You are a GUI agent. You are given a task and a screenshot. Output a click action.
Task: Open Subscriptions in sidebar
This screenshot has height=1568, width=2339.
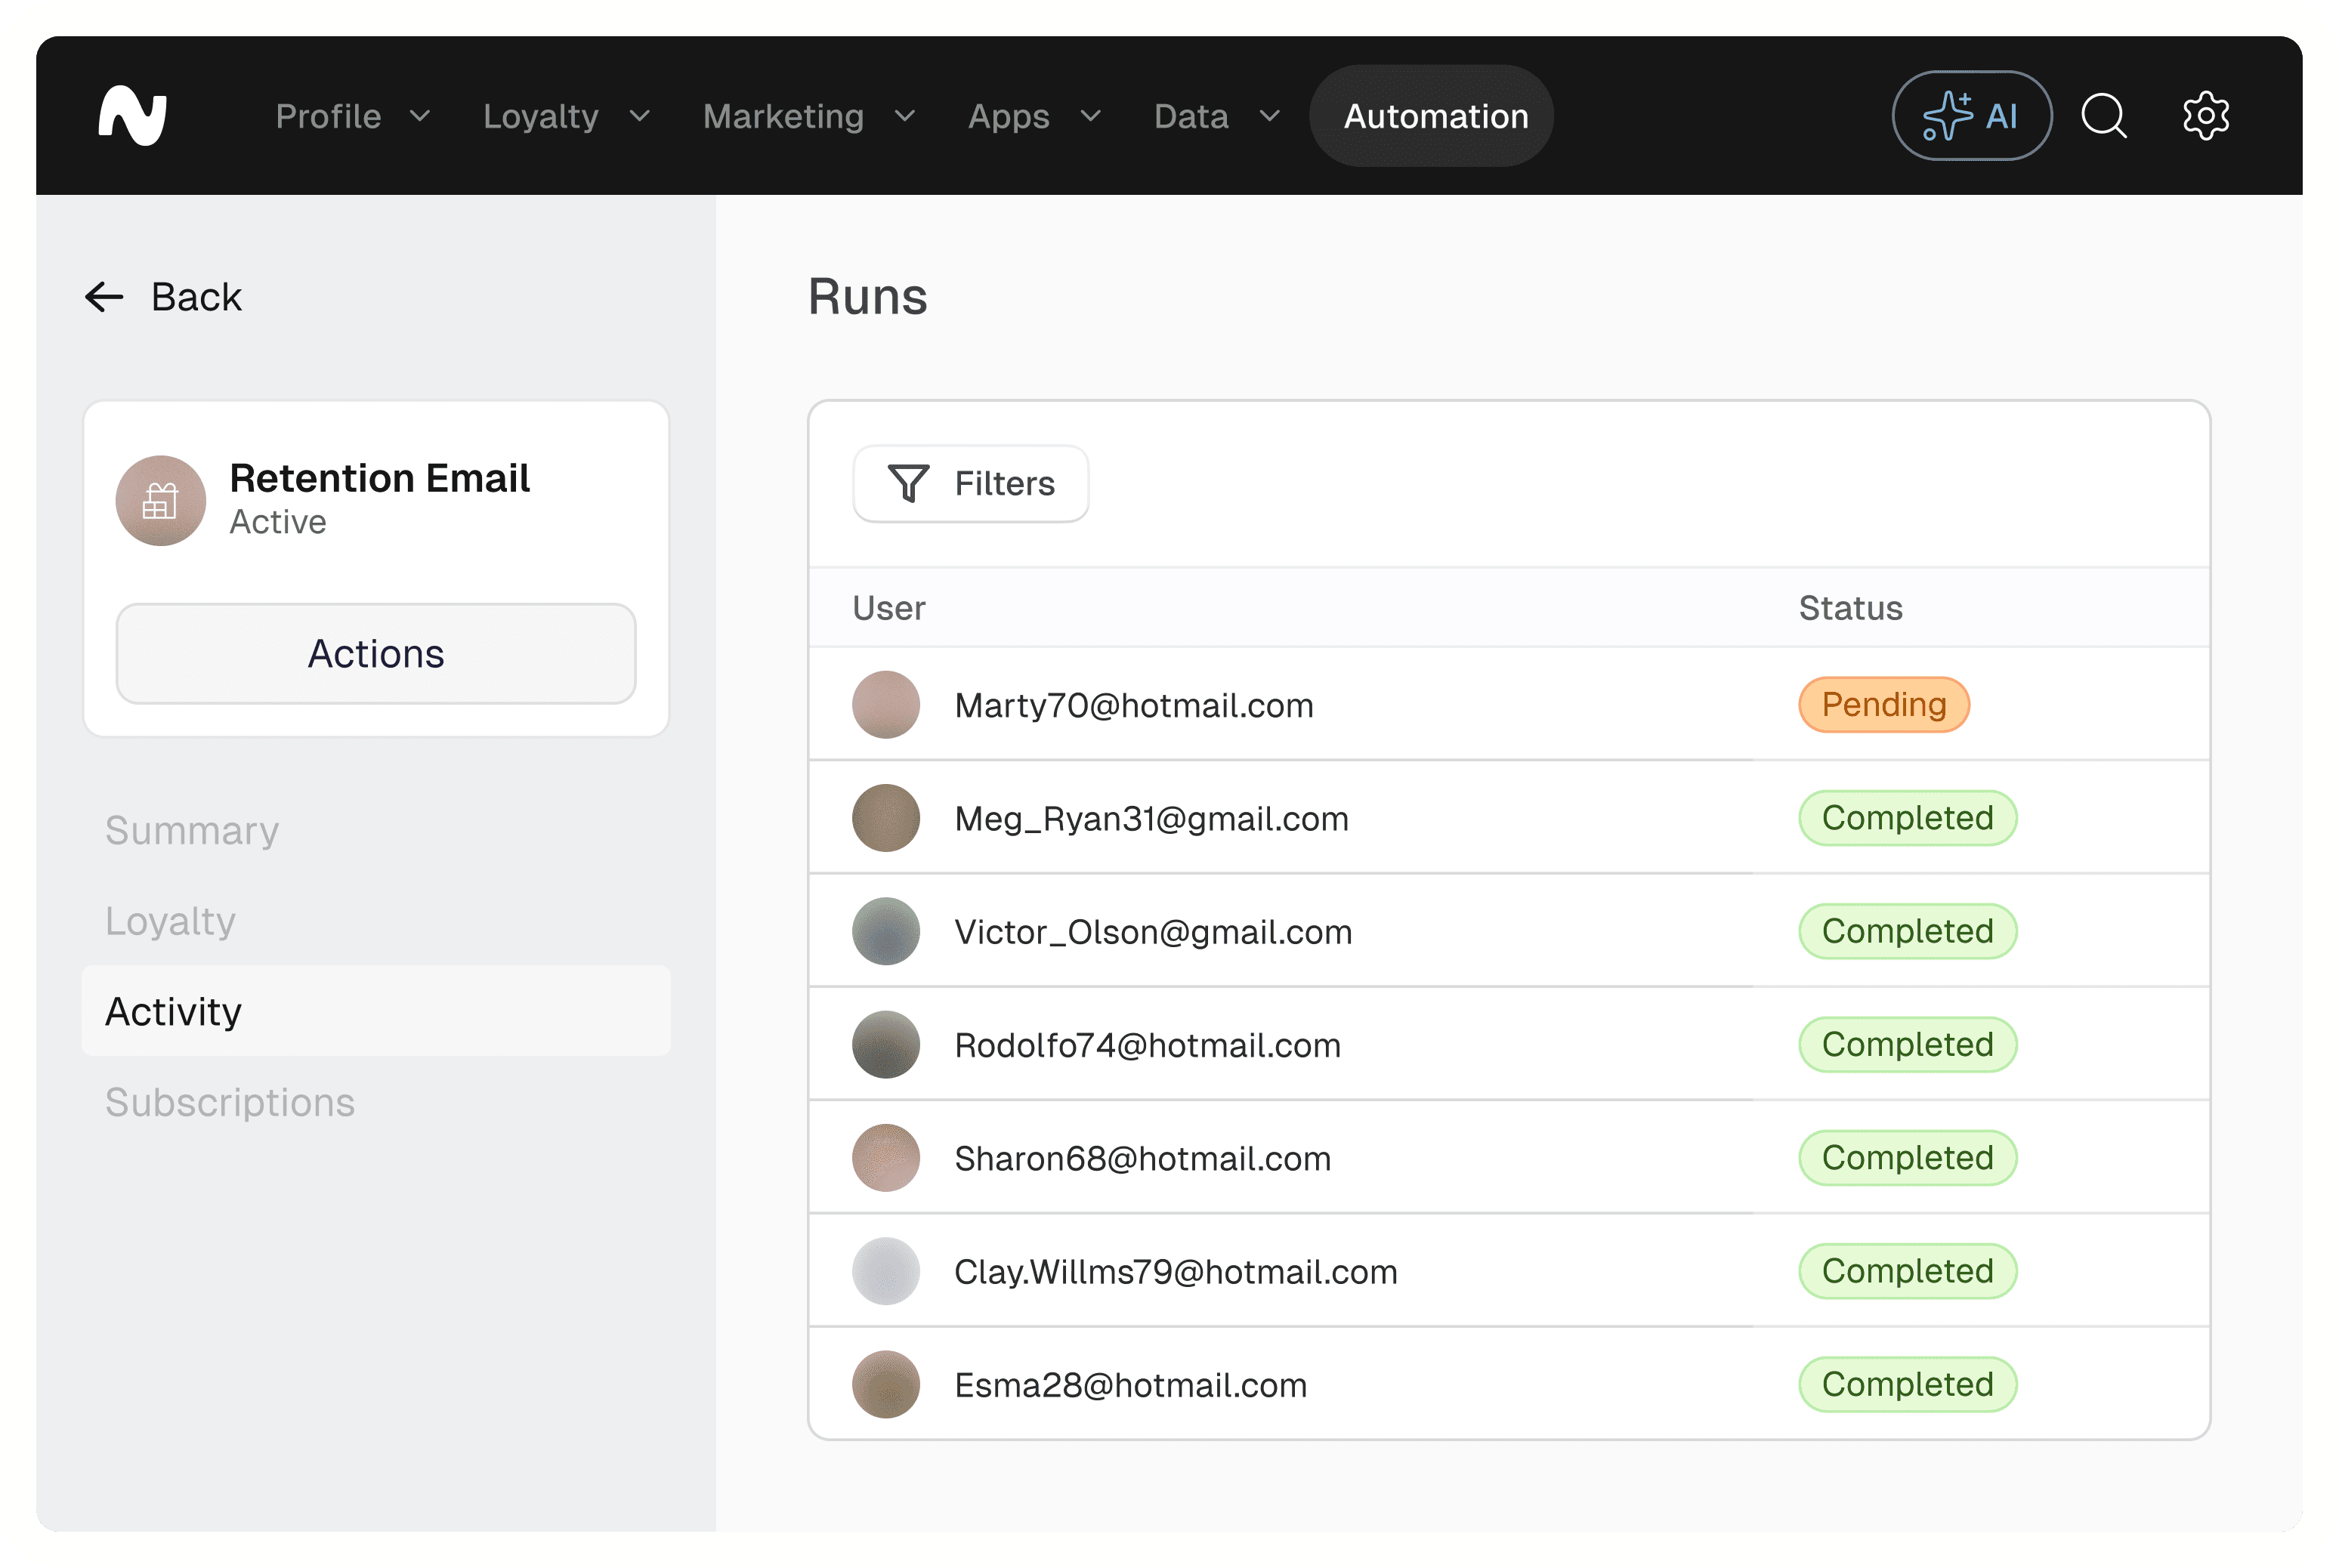[230, 1102]
